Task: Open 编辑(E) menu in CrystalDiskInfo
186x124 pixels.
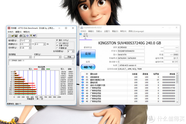Action: pyautogui.click(x=91, y=31)
